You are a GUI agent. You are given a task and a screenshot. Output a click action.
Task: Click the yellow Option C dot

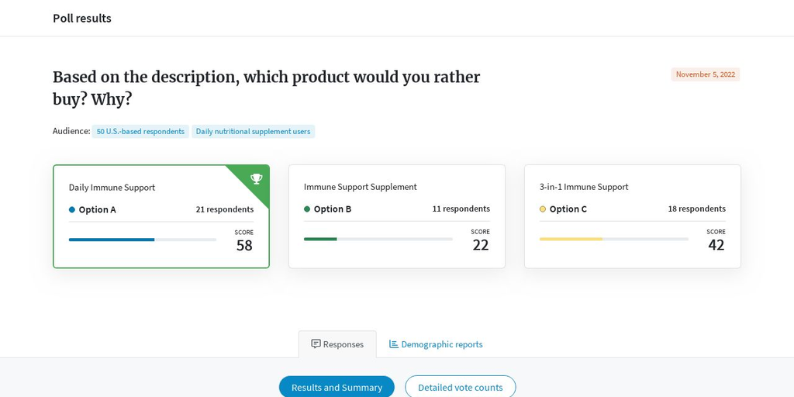click(x=543, y=209)
